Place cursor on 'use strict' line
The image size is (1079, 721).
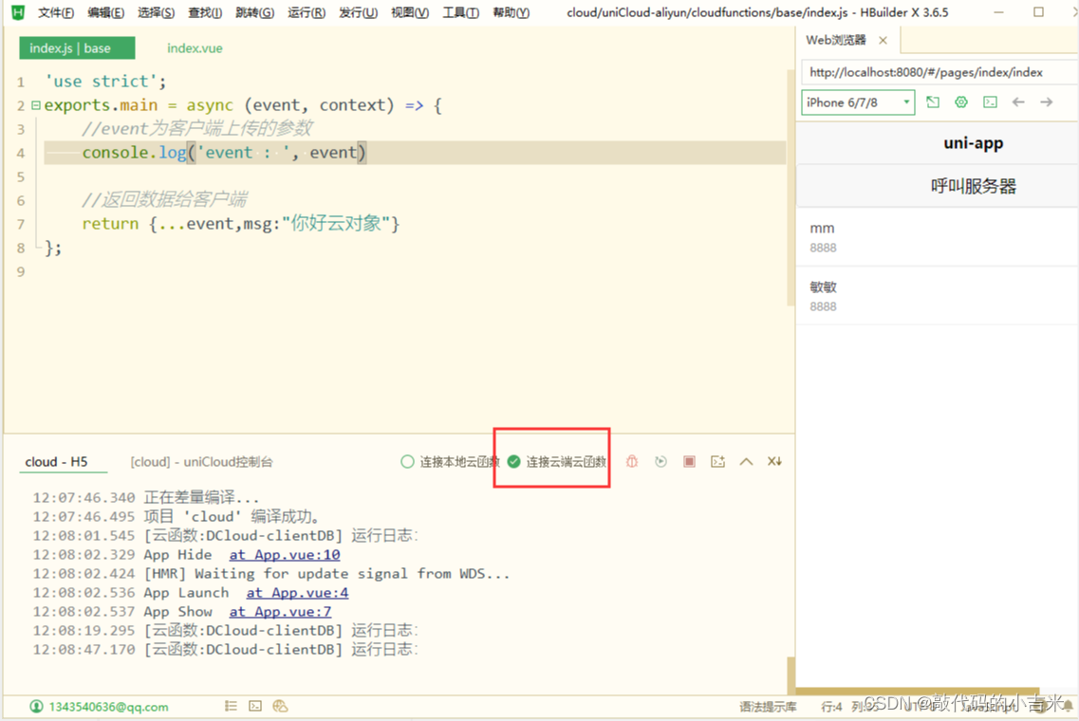[x=105, y=82]
